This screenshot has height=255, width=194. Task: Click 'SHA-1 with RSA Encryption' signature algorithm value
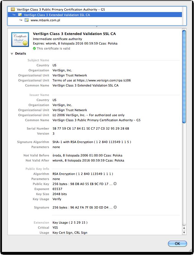tap(92, 142)
